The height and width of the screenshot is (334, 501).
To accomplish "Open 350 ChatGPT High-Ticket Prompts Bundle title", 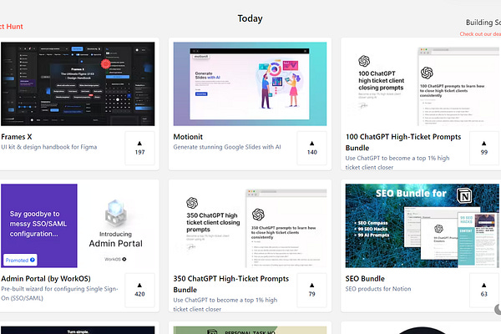I will (231, 284).
